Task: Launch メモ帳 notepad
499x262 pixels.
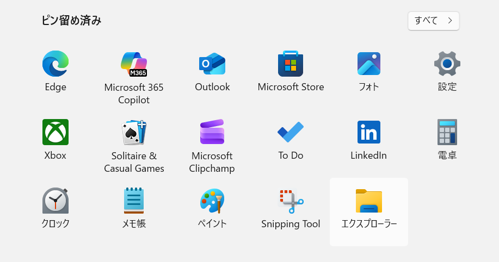Action: [134, 201]
